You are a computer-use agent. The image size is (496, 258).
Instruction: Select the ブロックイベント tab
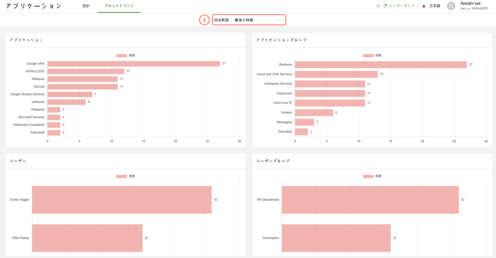point(119,6)
